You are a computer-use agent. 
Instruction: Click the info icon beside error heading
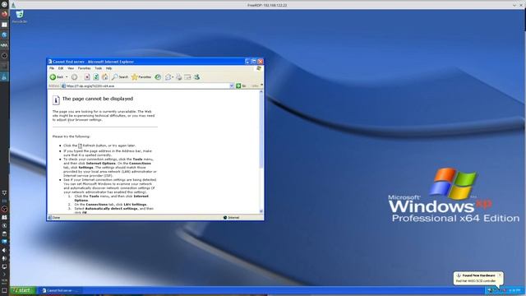click(x=56, y=100)
